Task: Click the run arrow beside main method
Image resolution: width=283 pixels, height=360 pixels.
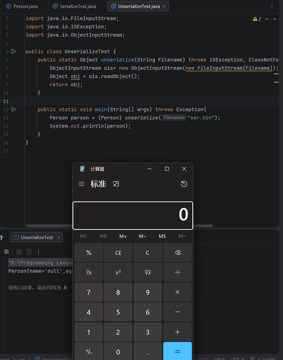Action: point(14,109)
